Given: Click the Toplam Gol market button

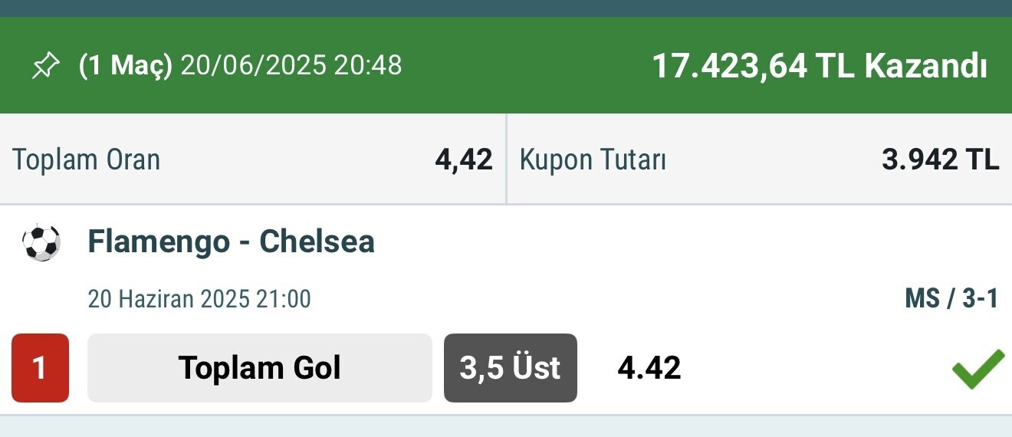Looking at the screenshot, I should (x=260, y=368).
